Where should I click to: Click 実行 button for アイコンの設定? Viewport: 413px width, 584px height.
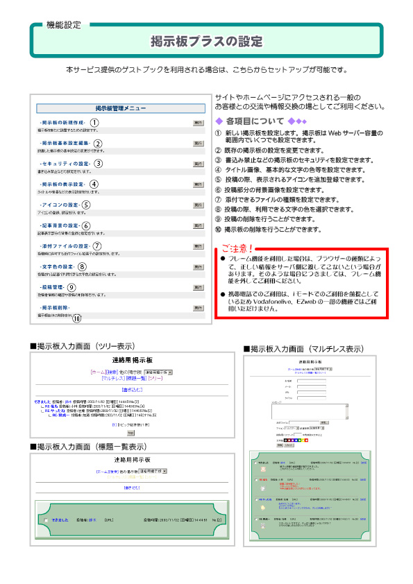pyautogui.click(x=199, y=205)
